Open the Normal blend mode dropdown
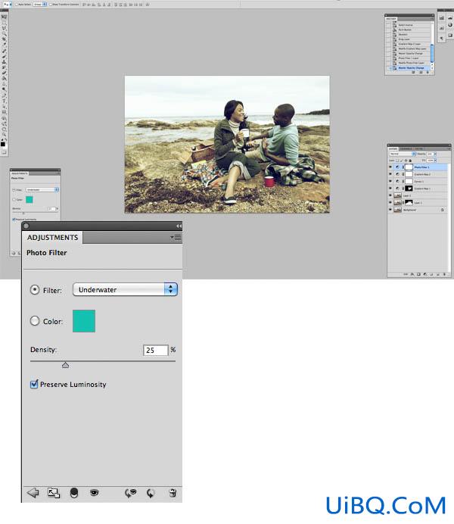Viewport: 454px width, 524px height. (403, 154)
